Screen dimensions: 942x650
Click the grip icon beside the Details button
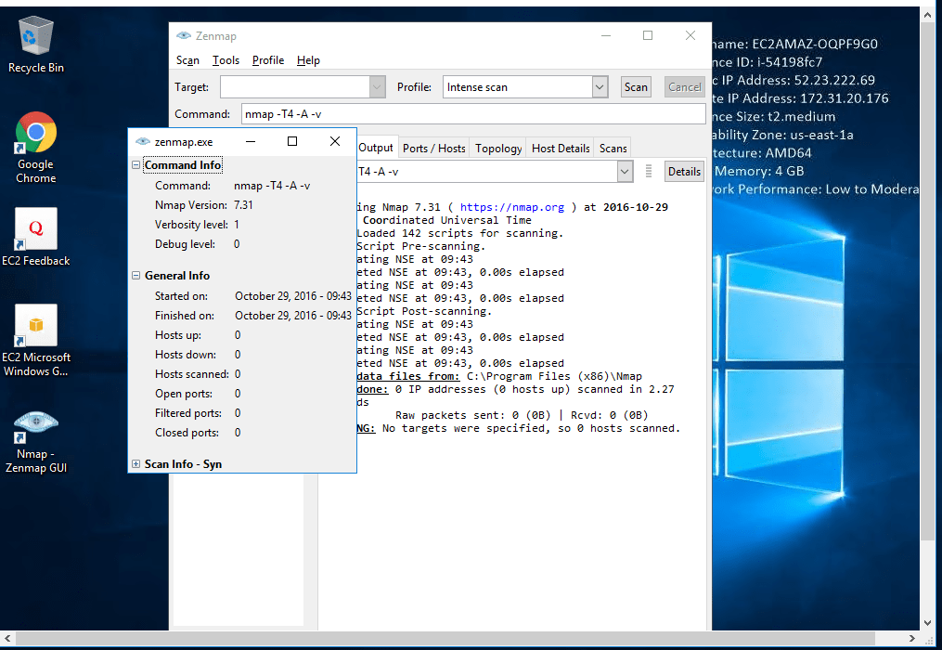(647, 171)
